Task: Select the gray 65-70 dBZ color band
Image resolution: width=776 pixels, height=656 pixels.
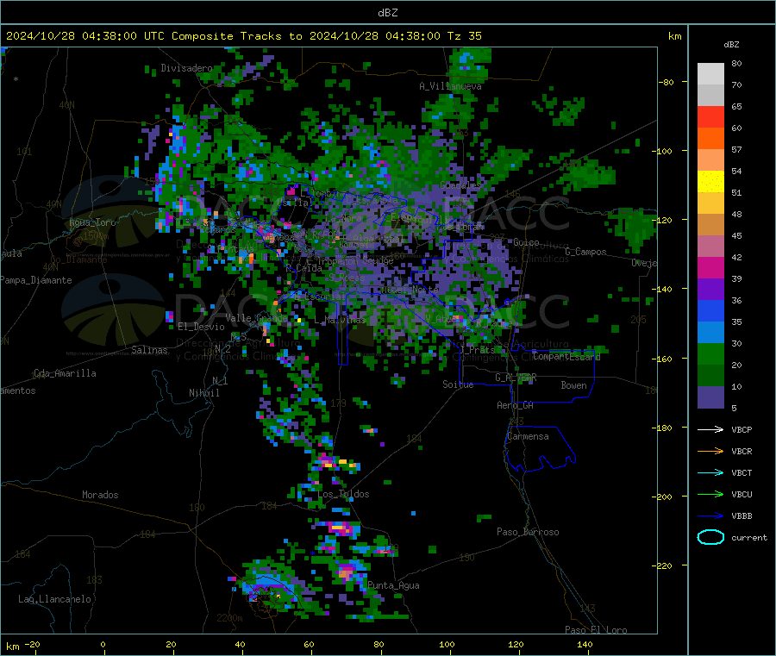Action: pos(710,96)
